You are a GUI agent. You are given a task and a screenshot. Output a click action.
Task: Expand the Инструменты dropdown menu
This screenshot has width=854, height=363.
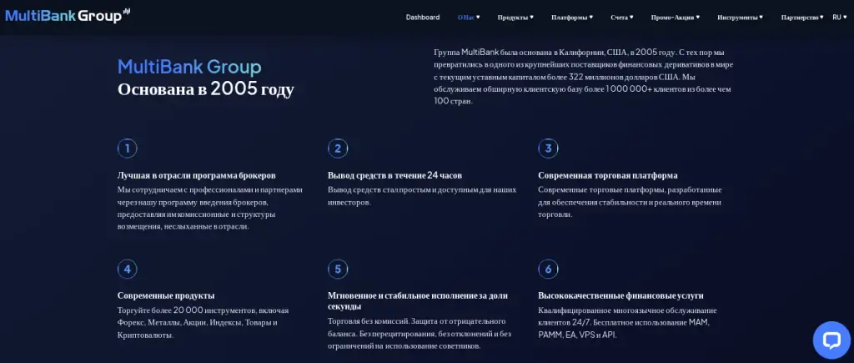[741, 18]
